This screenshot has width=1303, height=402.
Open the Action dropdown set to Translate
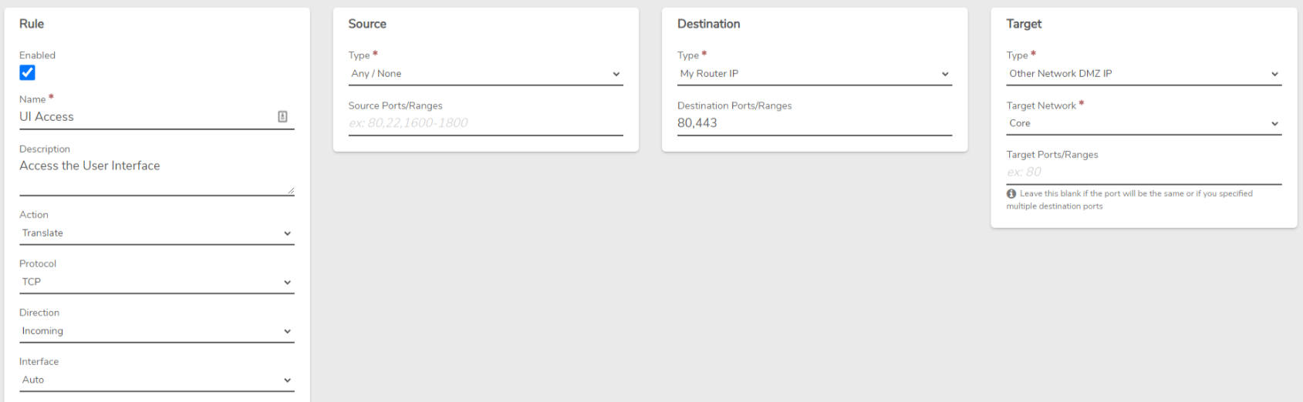coord(157,233)
